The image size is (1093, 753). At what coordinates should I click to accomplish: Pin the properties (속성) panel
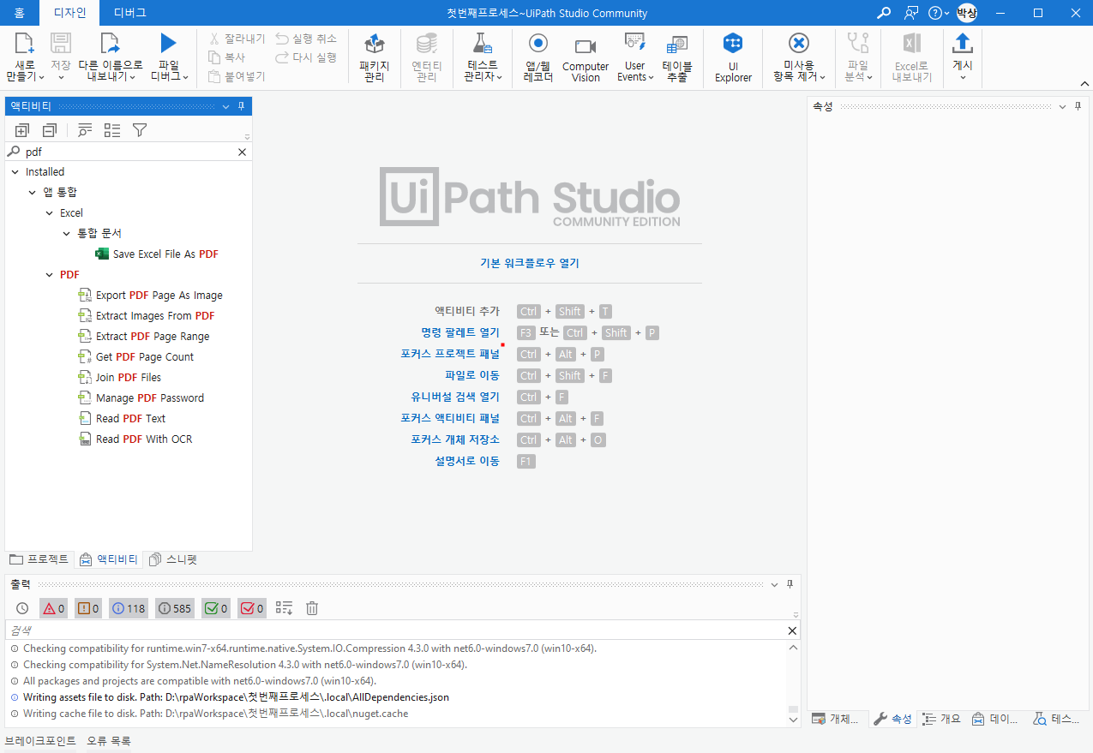(1078, 106)
